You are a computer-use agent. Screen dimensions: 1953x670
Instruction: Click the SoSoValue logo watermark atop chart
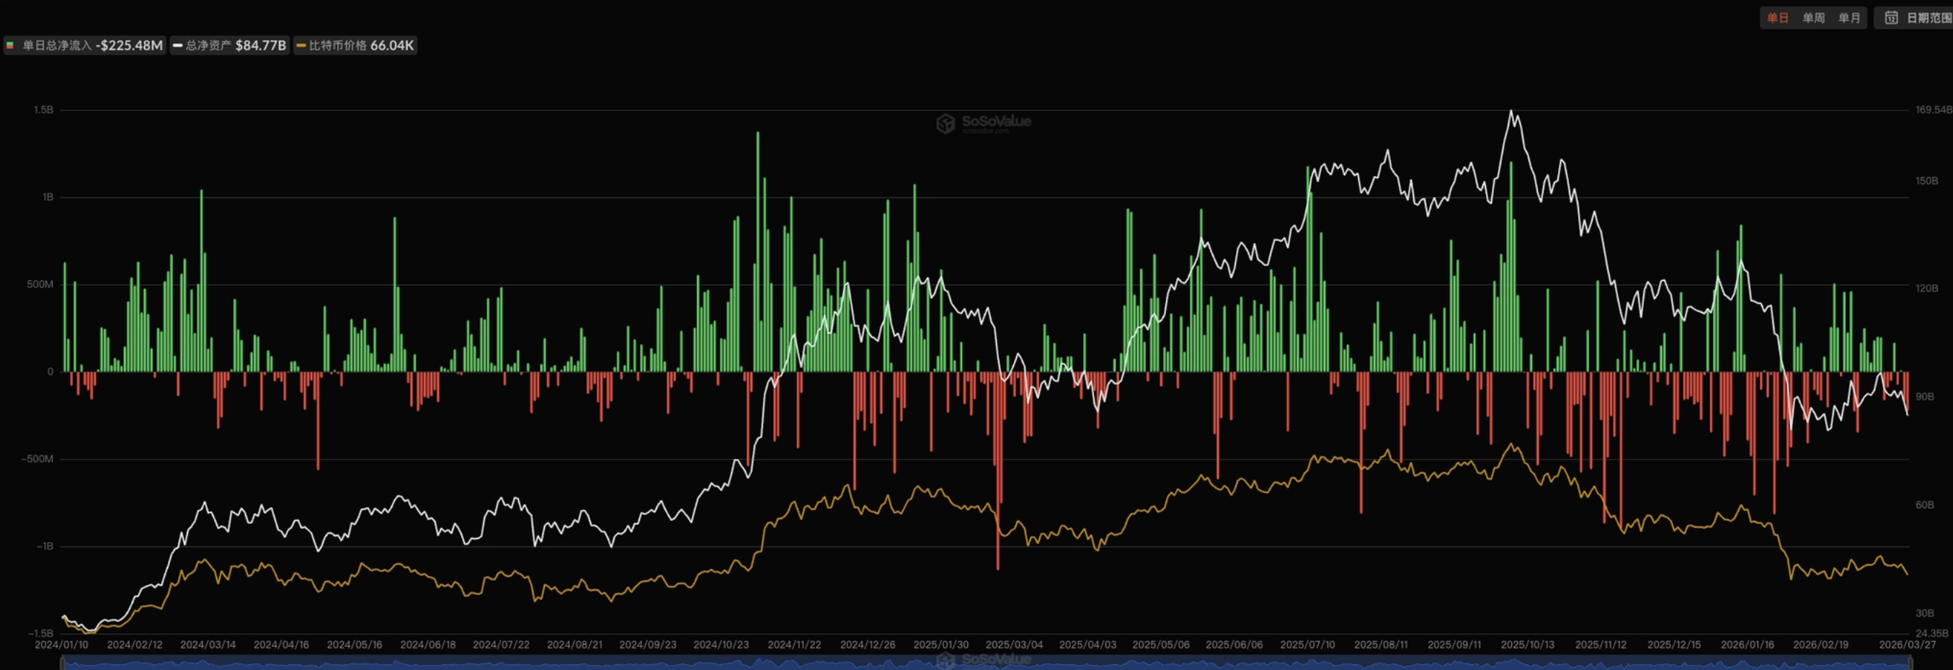[x=983, y=122]
